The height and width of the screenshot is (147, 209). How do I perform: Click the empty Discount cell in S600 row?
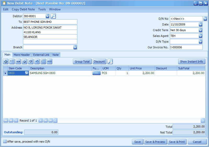pos(166,73)
